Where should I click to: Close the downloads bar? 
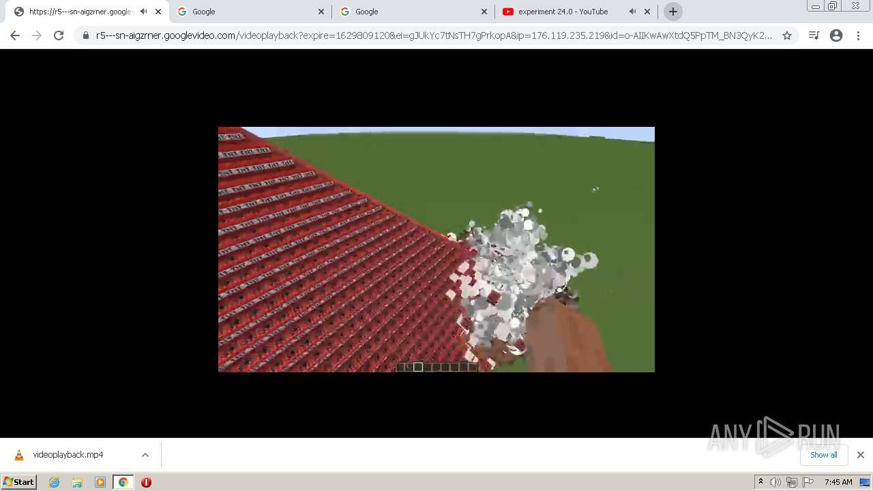tap(860, 455)
